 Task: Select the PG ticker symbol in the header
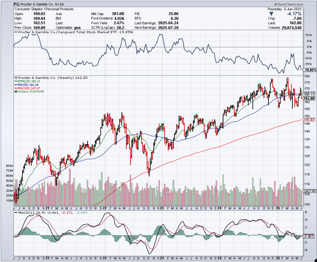tap(17, 4)
